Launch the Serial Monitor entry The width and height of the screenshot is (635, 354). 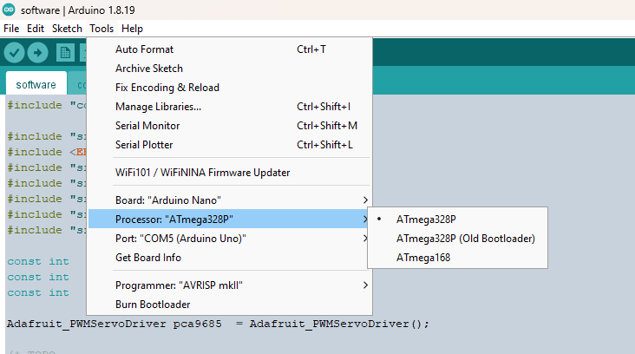point(230,126)
